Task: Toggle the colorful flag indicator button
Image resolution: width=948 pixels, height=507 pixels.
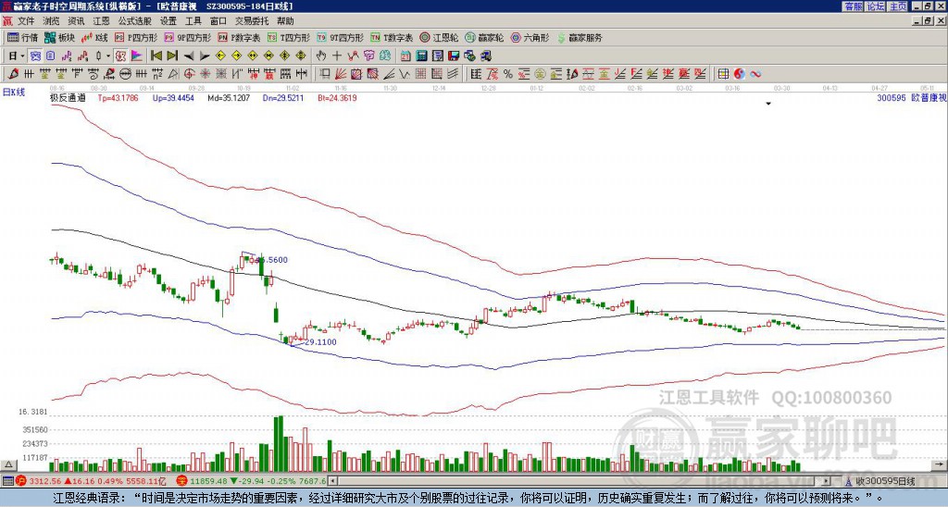Action: 137,56
